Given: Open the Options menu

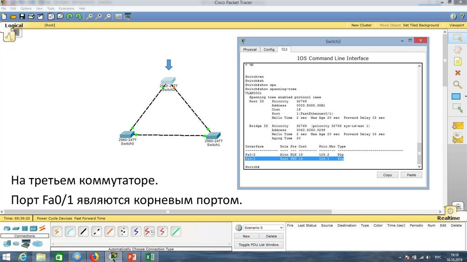Looking at the screenshot, I should [x=26, y=8].
